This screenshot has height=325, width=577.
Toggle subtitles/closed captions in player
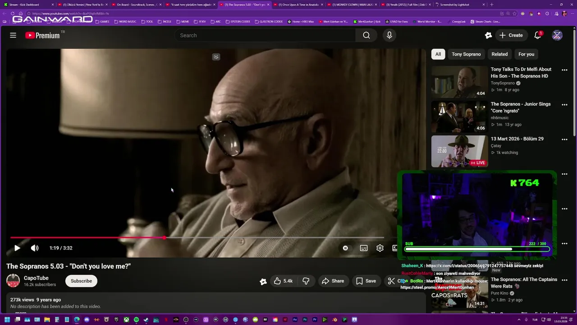click(x=364, y=248)
